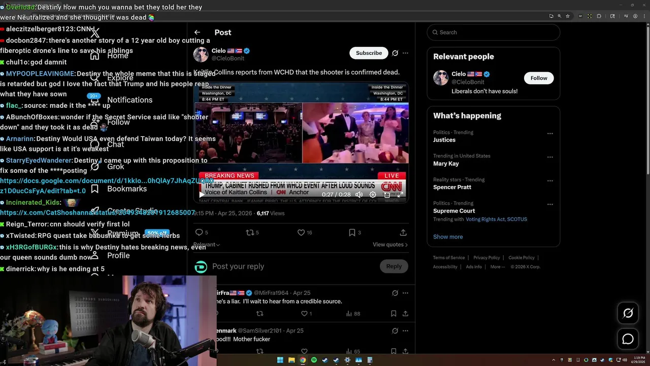Open Explore in the sidebar

pos(111,78)
